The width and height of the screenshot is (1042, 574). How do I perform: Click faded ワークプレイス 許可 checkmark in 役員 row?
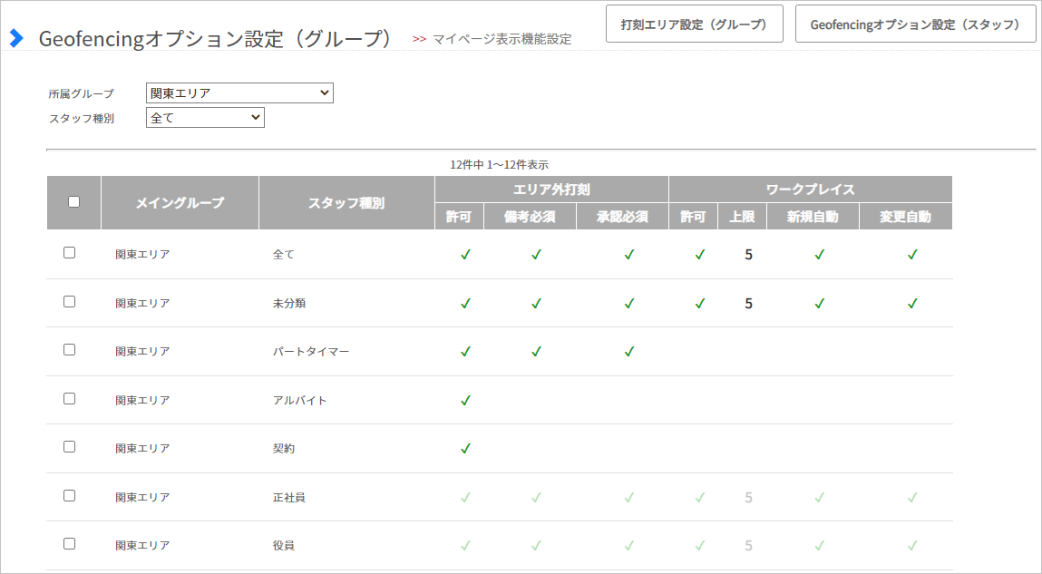(x=700, y=545)
